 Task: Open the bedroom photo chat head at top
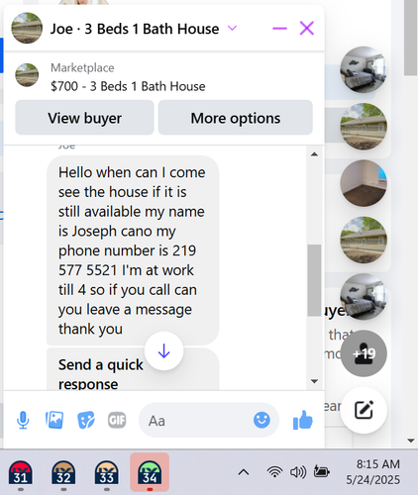point(364,69)
